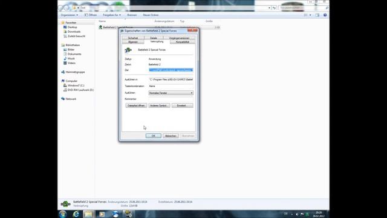
Task: Click the Dateipfad öffnen button
Action: click(x=136, y=105)
